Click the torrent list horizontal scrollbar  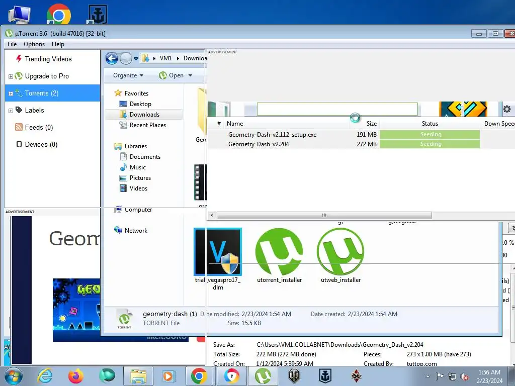click(324, 215)
